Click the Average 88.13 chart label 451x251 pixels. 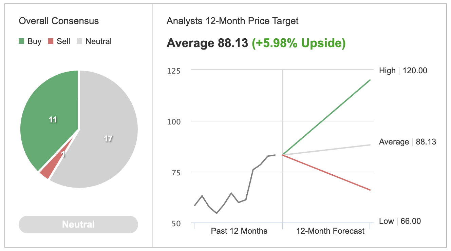point(408,142)
